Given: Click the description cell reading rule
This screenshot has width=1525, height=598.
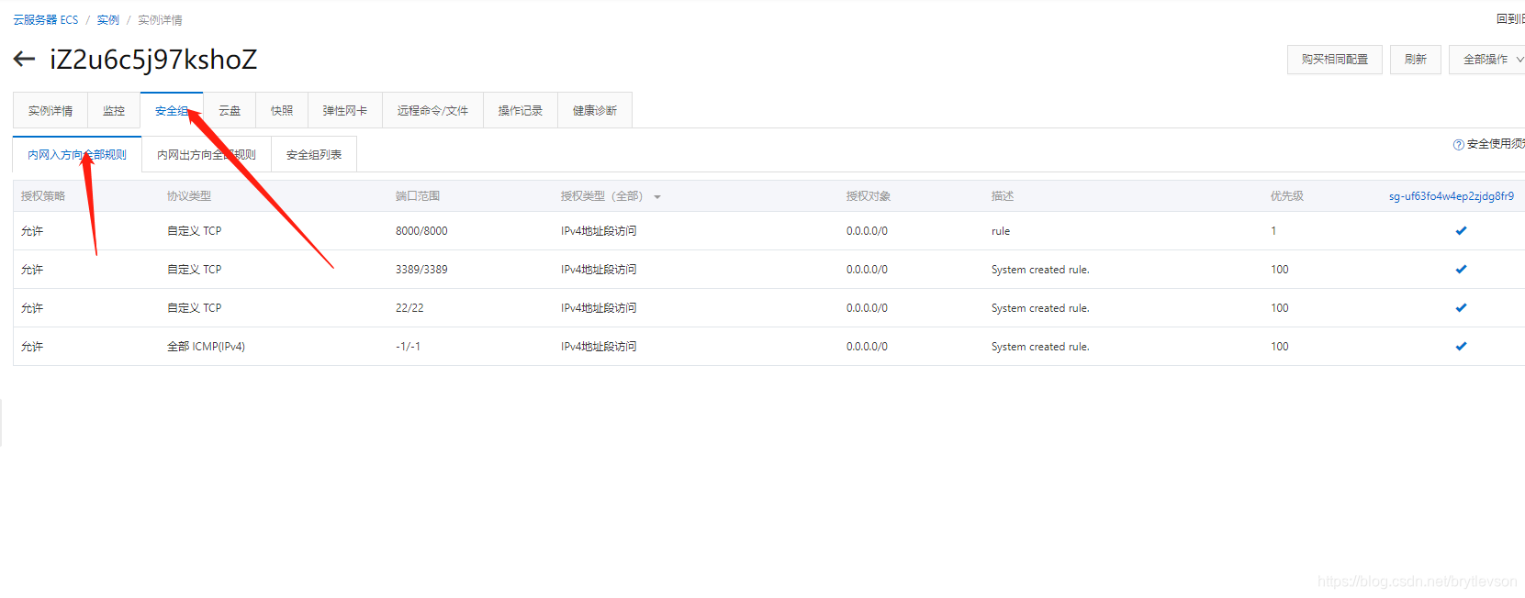Looking at the screenshot, I should [x=1001, y=231].
